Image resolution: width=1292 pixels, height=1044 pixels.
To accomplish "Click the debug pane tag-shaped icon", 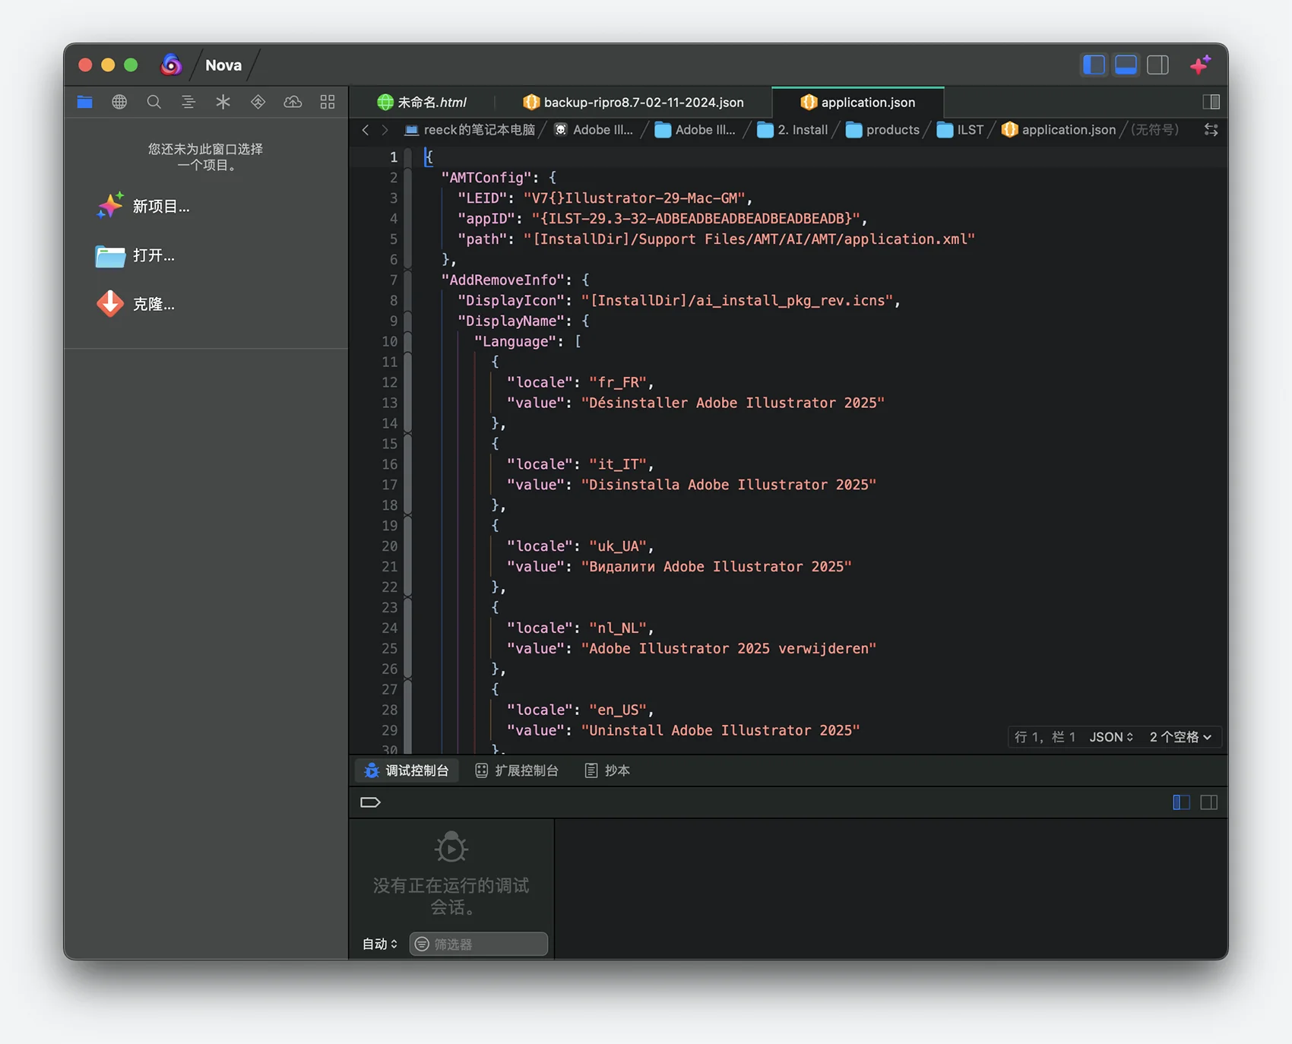I will coord(370,802).
